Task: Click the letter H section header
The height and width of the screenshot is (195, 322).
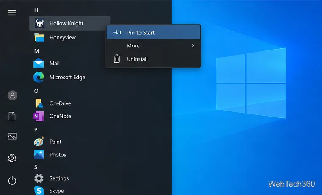Action: (36, 10)
